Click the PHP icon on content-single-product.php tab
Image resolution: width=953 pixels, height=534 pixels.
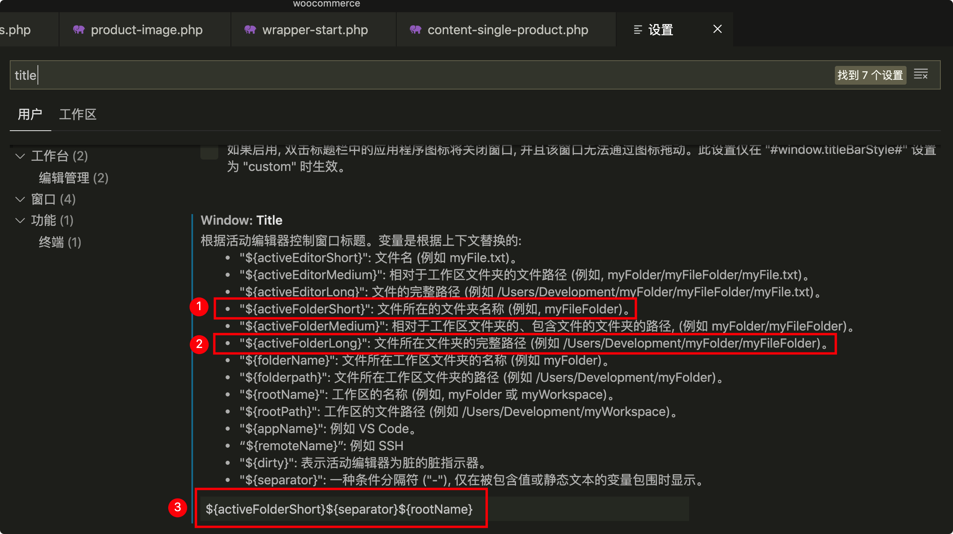415,29
